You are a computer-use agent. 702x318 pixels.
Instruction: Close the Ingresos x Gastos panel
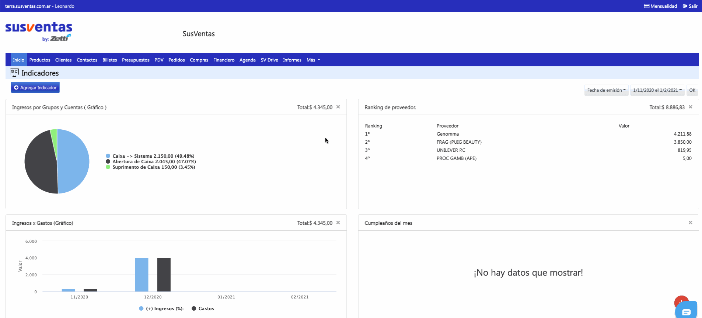coord(338,223)
